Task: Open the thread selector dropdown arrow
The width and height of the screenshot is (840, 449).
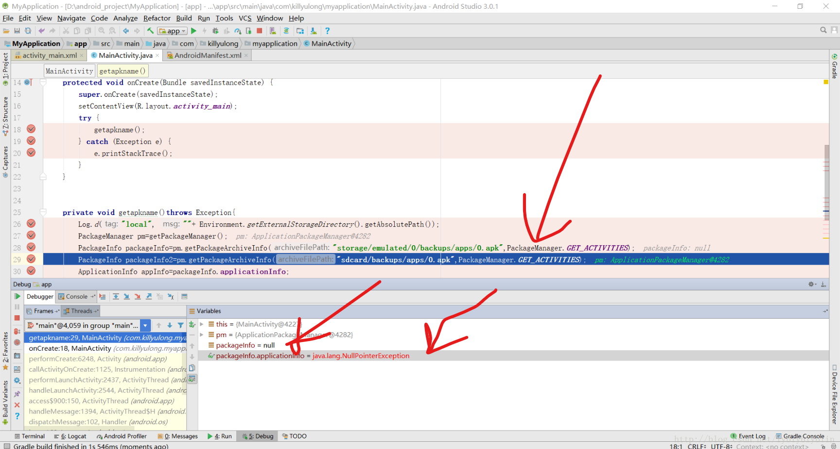Action: pos(145,325)
